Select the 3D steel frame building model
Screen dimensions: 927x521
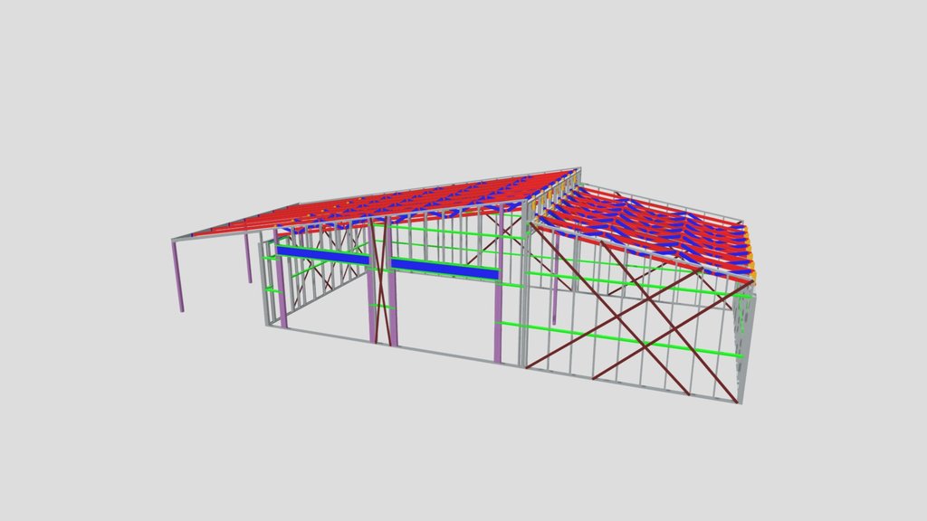pos(464,285)
